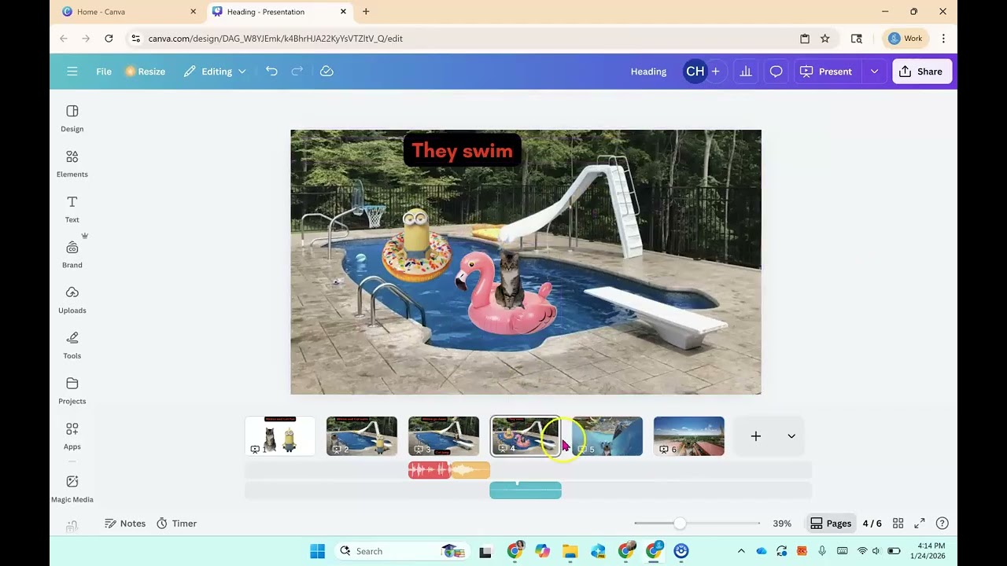Click the browser address bar URL
The height and width of the screenshot is (566, 1007).
tap(275, 39)
